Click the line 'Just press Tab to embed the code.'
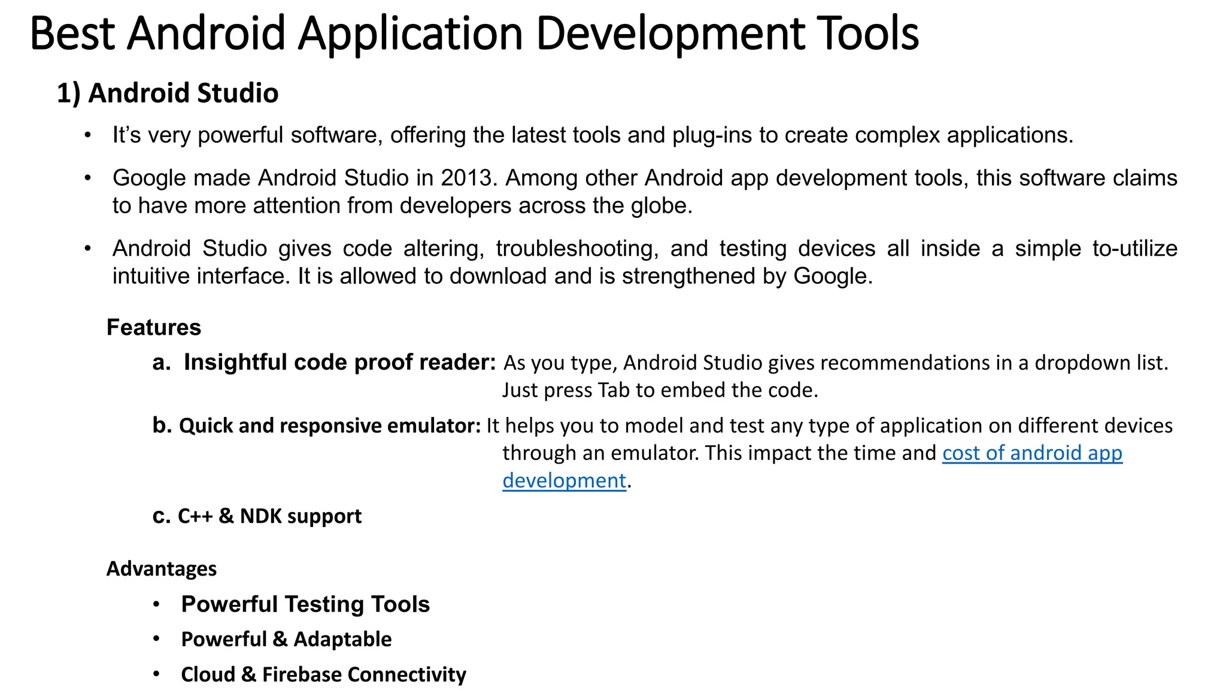This screenshot has height=690, width=1226. click(660, 391)
